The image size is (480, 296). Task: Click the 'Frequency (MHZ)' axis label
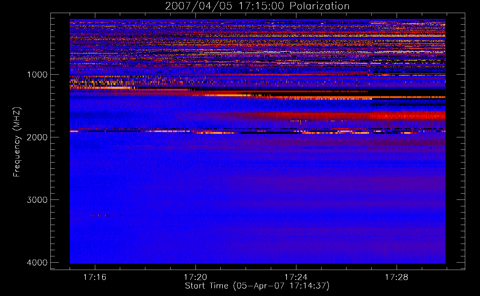click(x=17, y=142)
